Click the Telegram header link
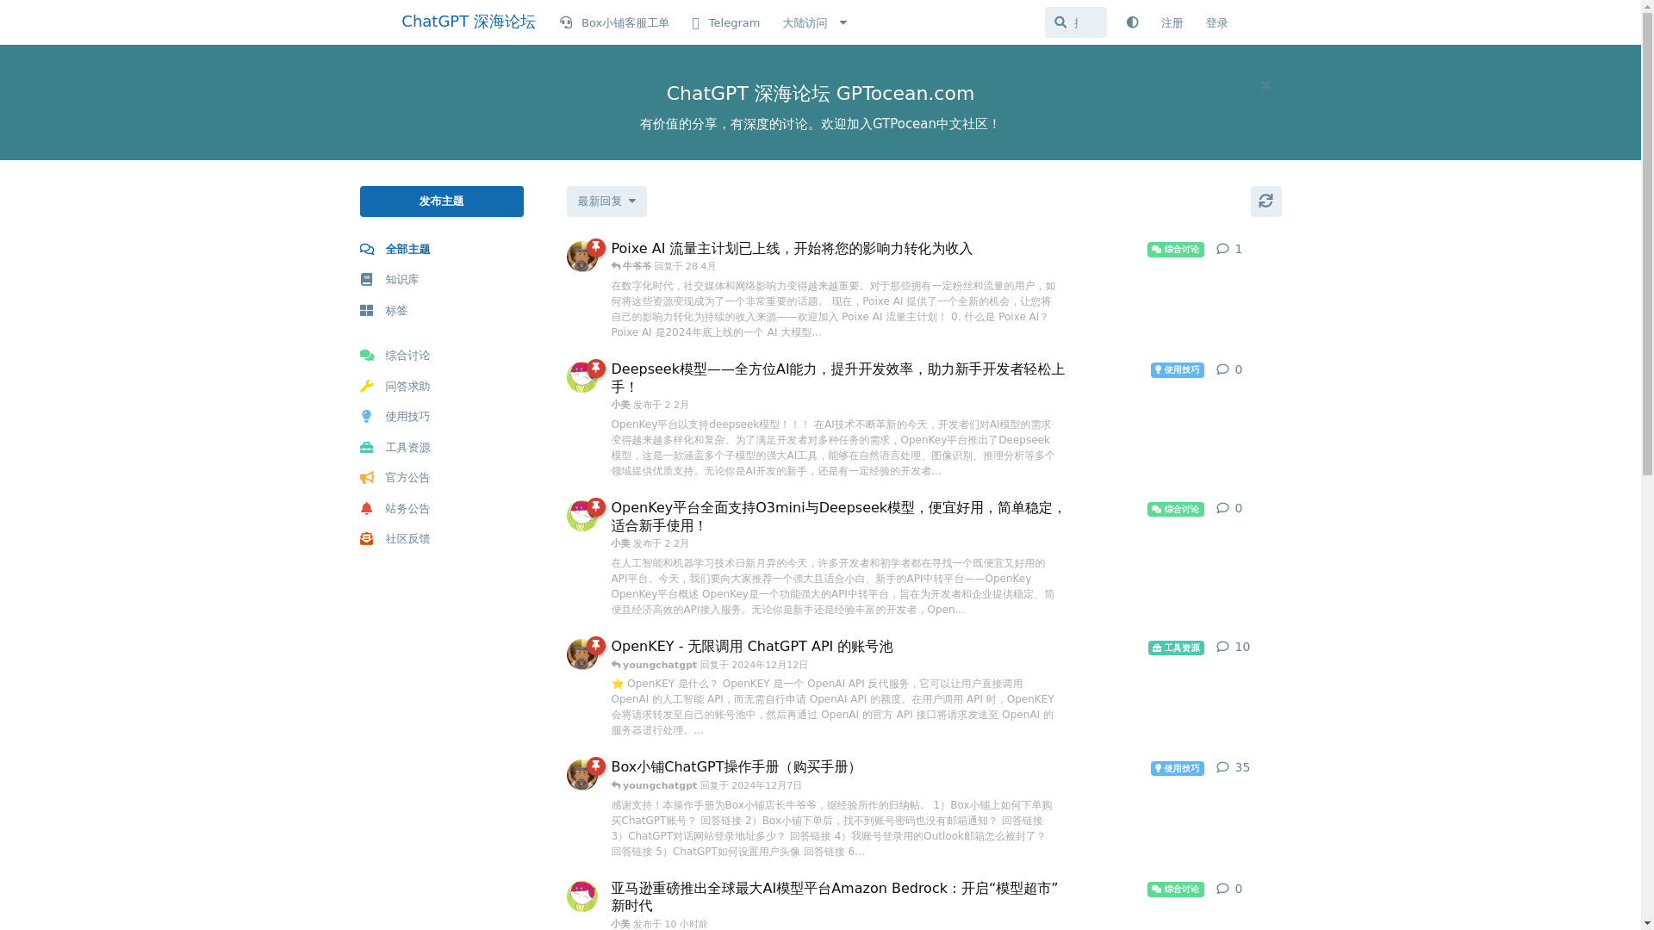Screen dimensions: 1654x930 pos(725,23)
